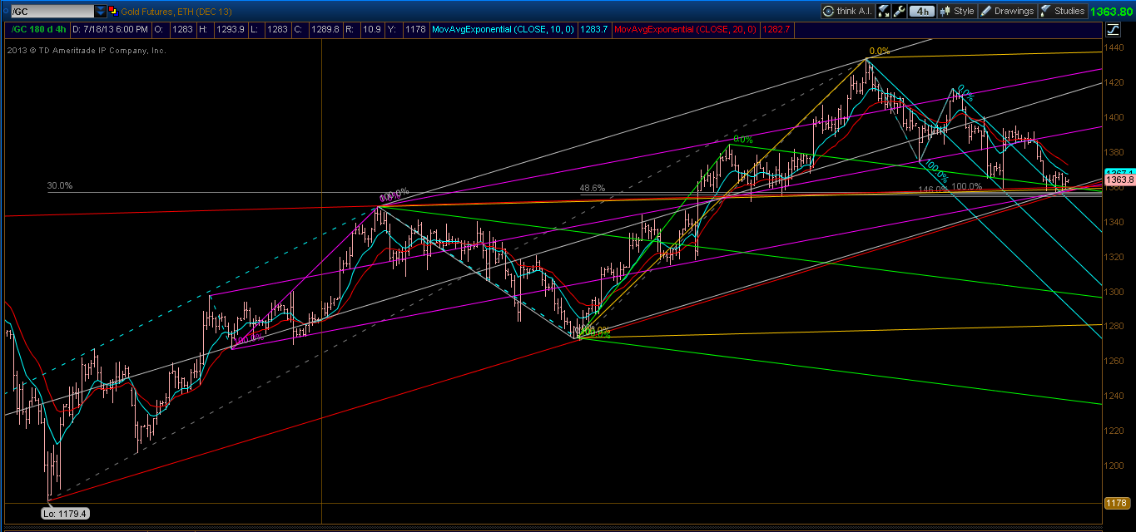
Task: Select the 48.6% Fibonacci level label
Action: pos(592,189)
